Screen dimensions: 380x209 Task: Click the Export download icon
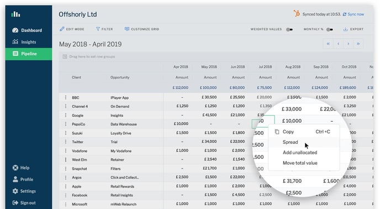pos(345,29)
